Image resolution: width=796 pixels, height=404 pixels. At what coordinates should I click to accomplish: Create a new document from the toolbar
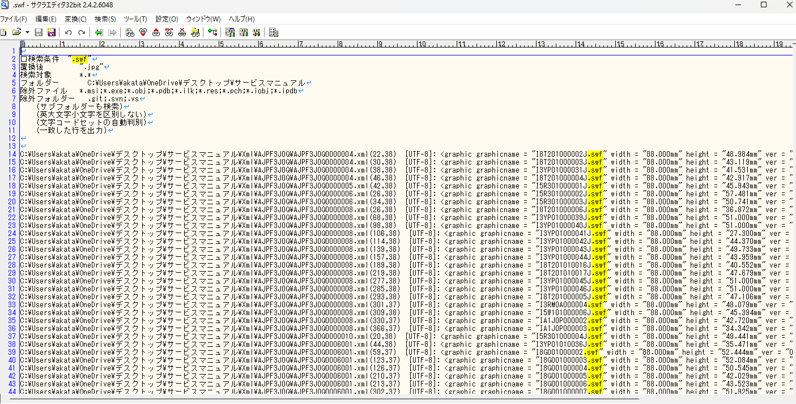tap(3, 32)
